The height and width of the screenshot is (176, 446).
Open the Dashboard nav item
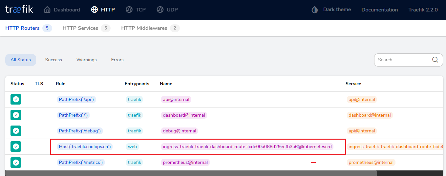coord(62,10)
